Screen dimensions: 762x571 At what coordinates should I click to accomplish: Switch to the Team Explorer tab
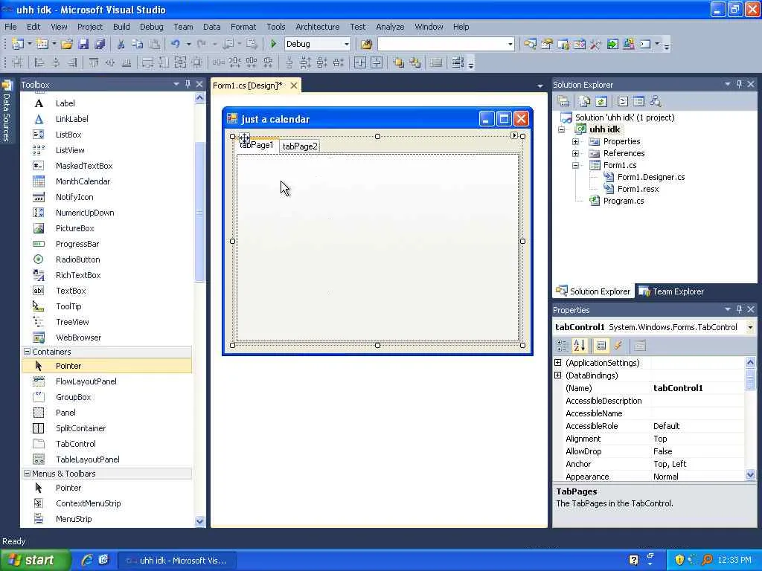pyautogui.click(x=671, y=291)
